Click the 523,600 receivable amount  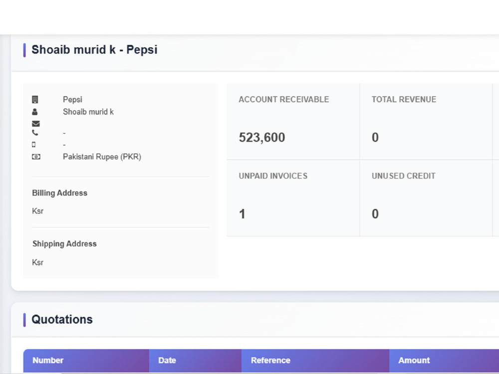tap(262, 138)
